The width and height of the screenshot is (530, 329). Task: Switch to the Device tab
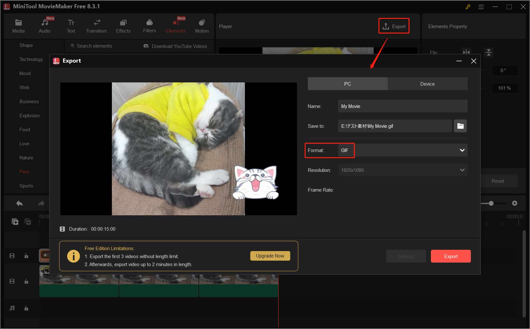pyautogui.click(x=427, y=84)
